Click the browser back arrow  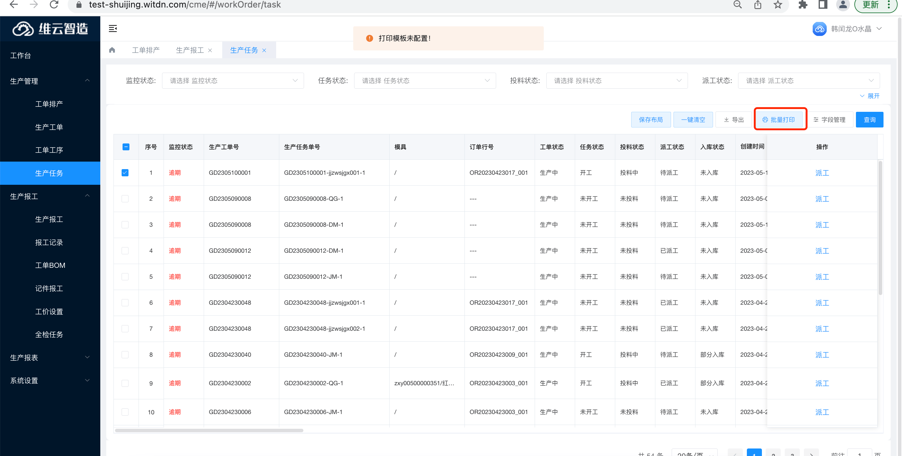(13, 5)
